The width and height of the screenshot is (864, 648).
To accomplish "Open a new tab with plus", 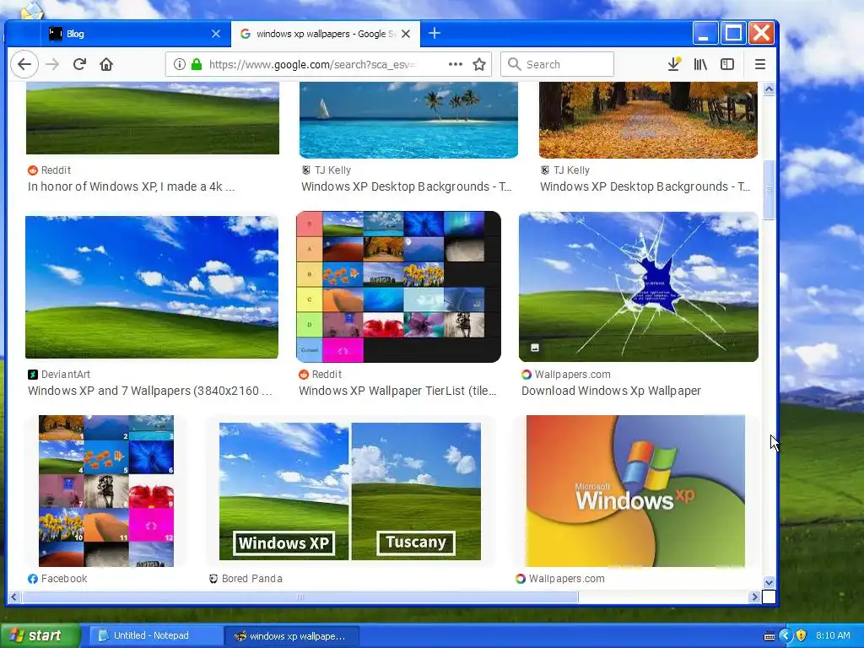I will pos(435,34).
